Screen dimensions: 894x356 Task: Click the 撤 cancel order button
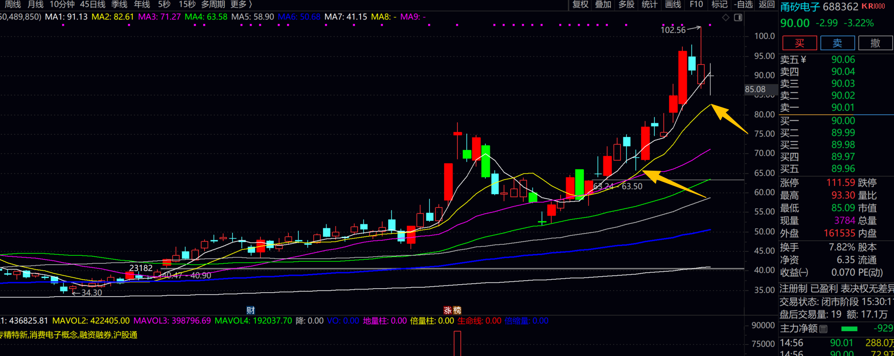pos(875,43)
